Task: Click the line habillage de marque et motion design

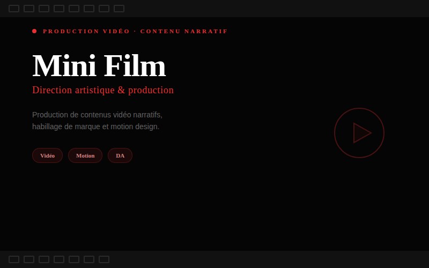Action: (96, 127)
